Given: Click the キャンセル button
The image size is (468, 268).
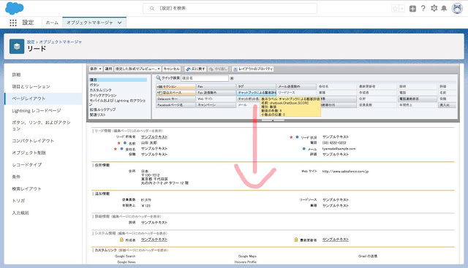Looking at the screenshot, I should click(x=171, y=69).
